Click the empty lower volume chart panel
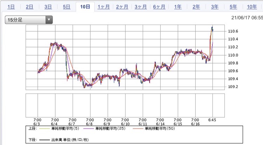Image resolution: width=263 pixels, height=145 pixels. tap(125, 106)
